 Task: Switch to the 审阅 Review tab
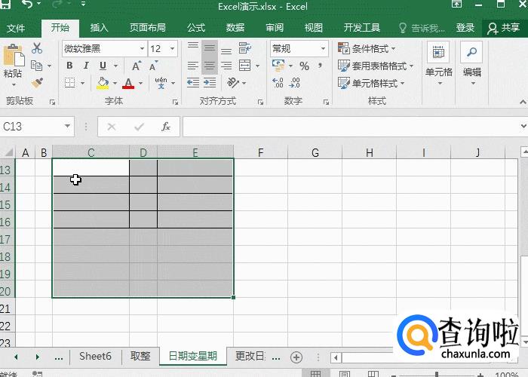click(275, 28)
